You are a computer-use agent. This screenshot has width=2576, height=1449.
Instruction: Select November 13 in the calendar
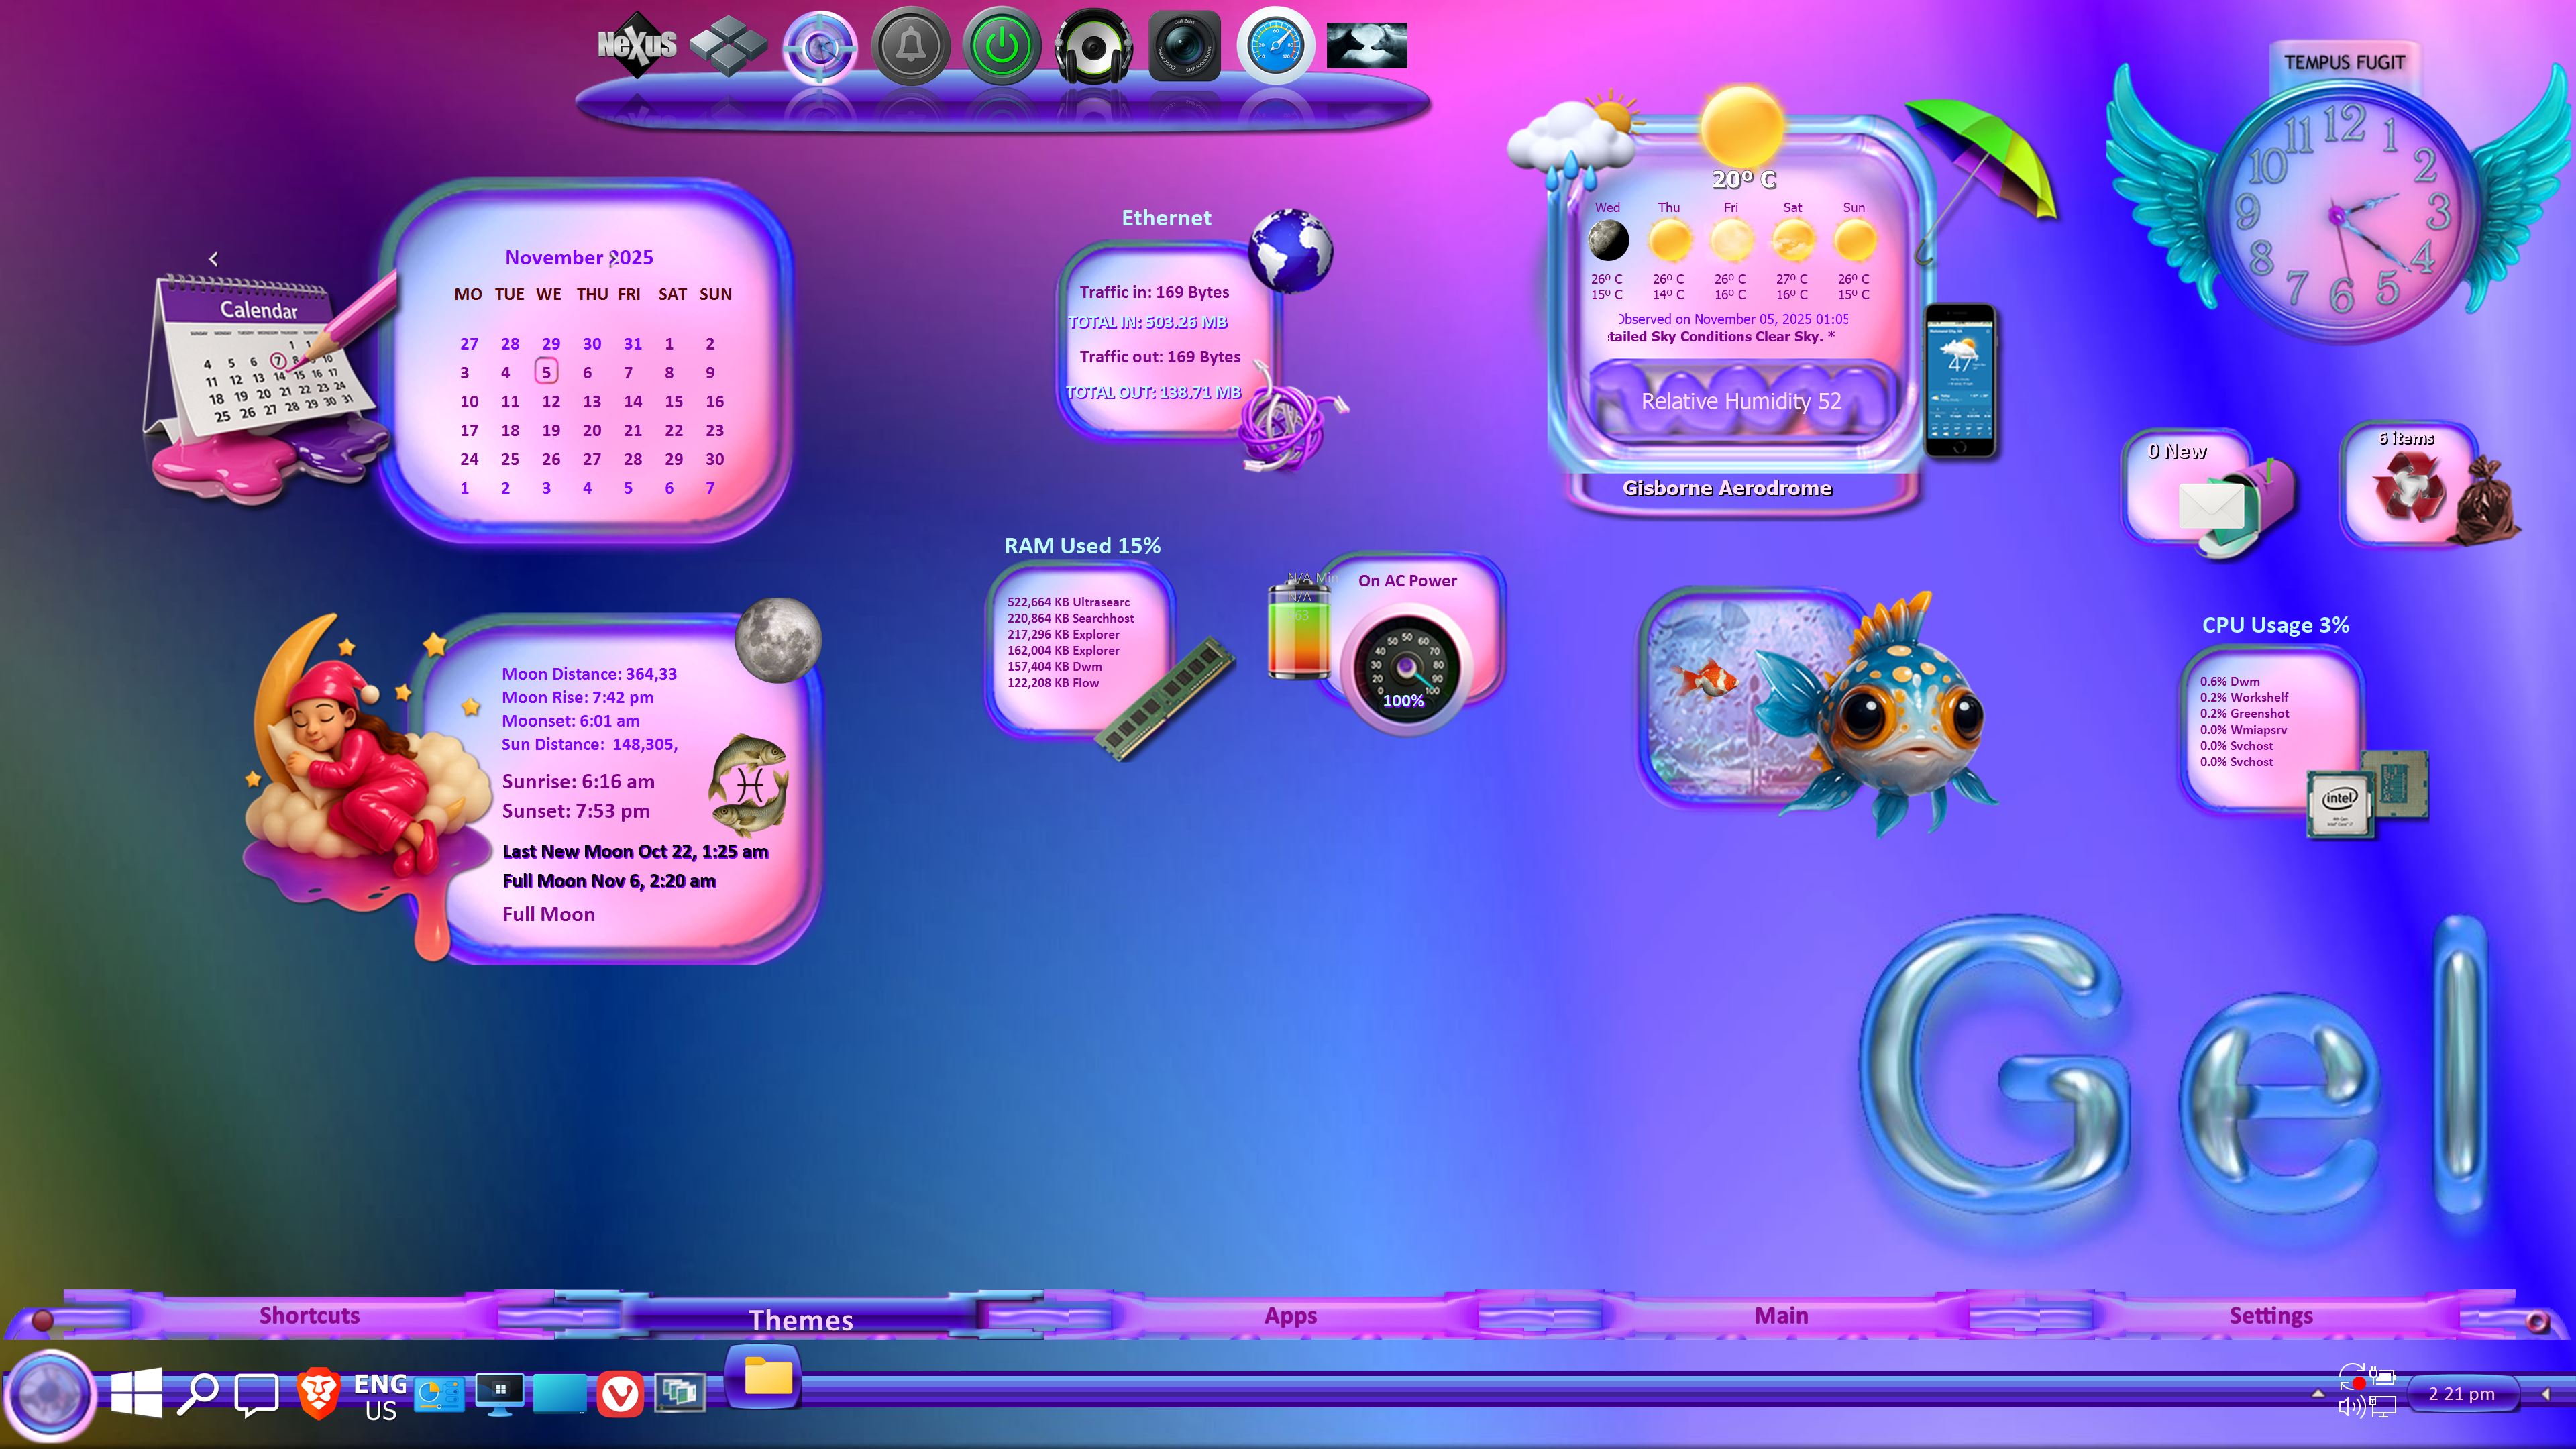592,401
